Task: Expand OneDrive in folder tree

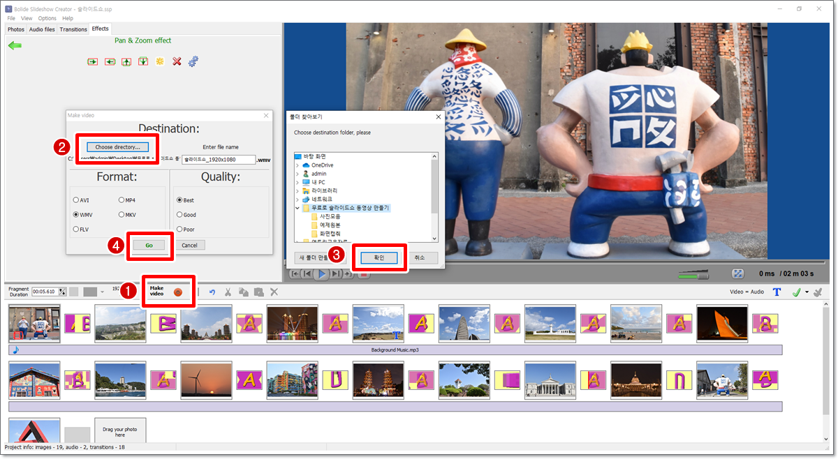Action: pos(297,165)
